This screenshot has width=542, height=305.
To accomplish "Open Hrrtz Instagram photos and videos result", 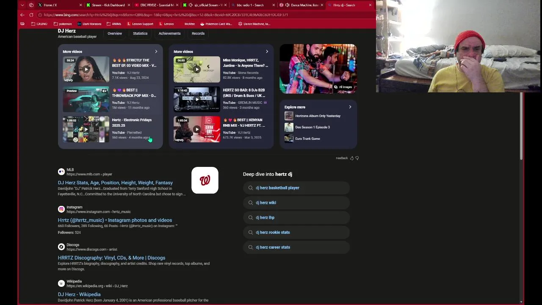I will (x=115, y=220).
